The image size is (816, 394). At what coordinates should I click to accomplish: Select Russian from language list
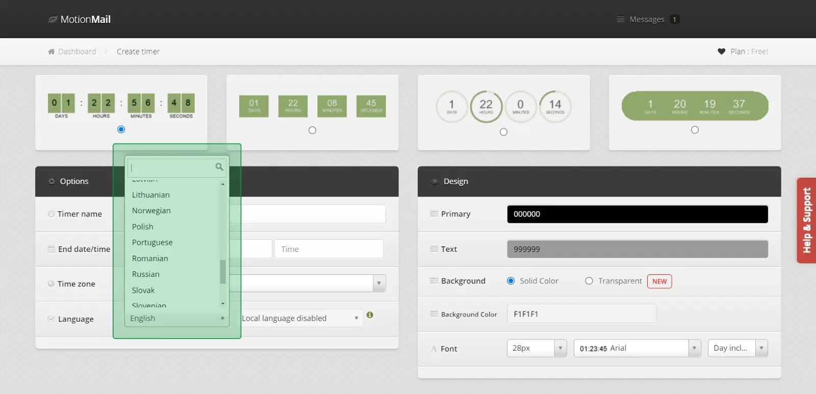coord(146,274)
